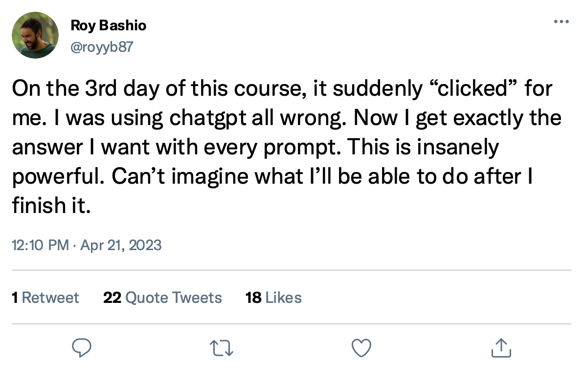
Task: Click the reply speech bubble icon
Action: point(81,348)
